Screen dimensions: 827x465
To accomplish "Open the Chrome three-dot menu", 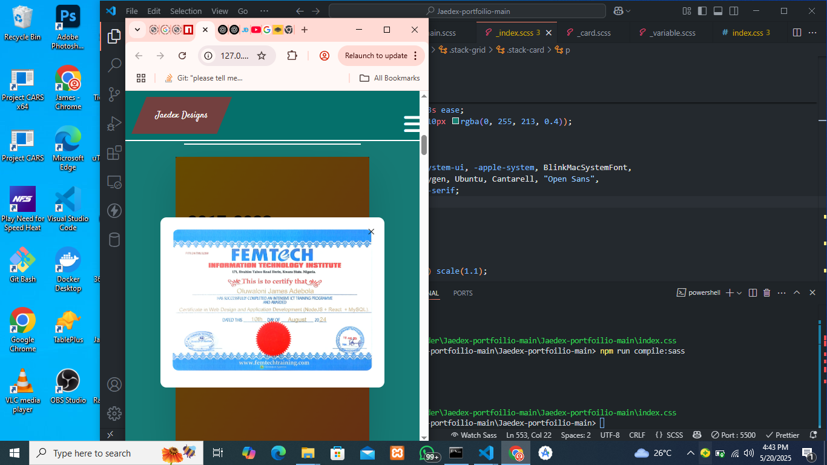I will [x=415, y=56].
